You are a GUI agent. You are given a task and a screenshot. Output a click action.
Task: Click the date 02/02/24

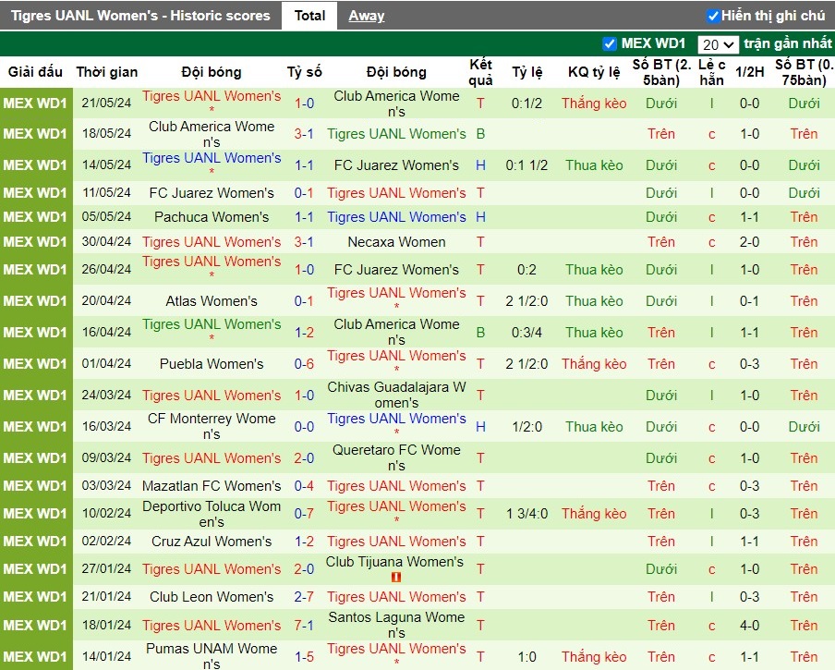tap(106, 542)
